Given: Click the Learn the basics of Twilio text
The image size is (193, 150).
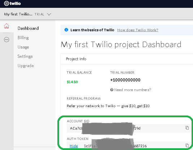Looking at the screenshot, I should tap(92, 30).
